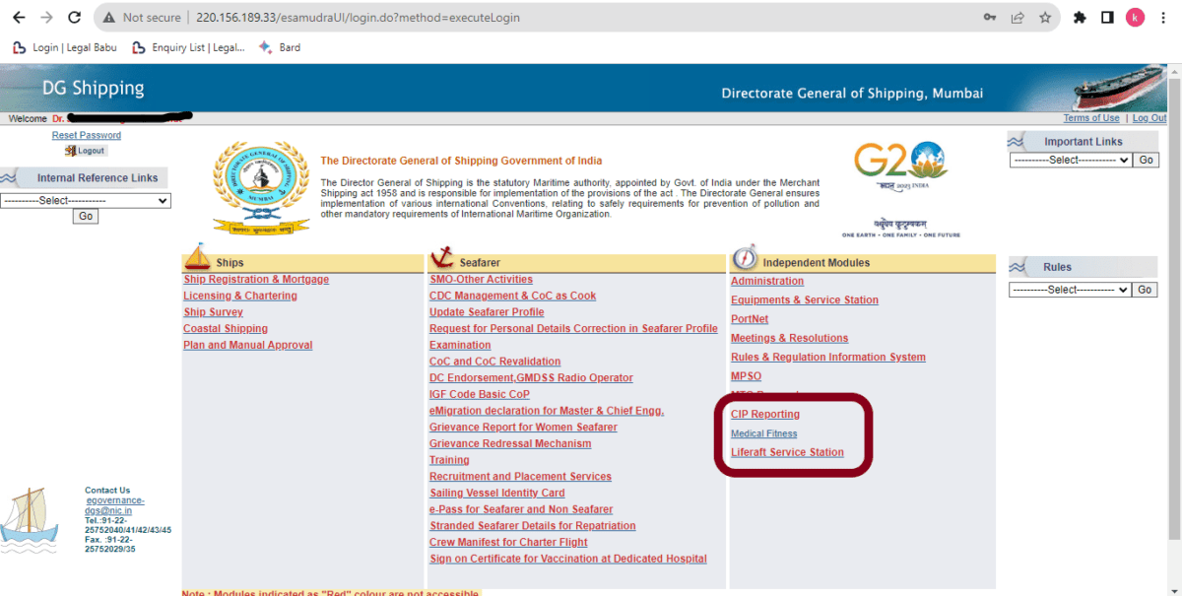Expand Internal Reference Links dropdown
The height and width of the screenshot is (596, 1182).
[x=86, y=201]
